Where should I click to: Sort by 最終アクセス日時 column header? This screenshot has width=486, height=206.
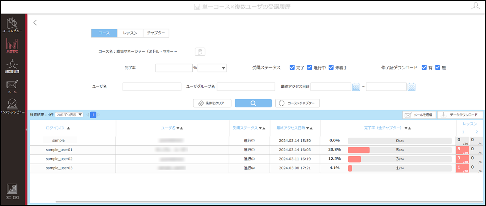[294, 128]
